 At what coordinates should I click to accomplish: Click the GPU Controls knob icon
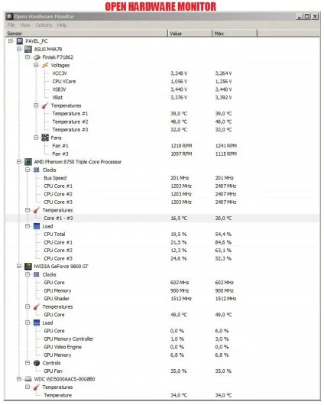coord(37,363)
